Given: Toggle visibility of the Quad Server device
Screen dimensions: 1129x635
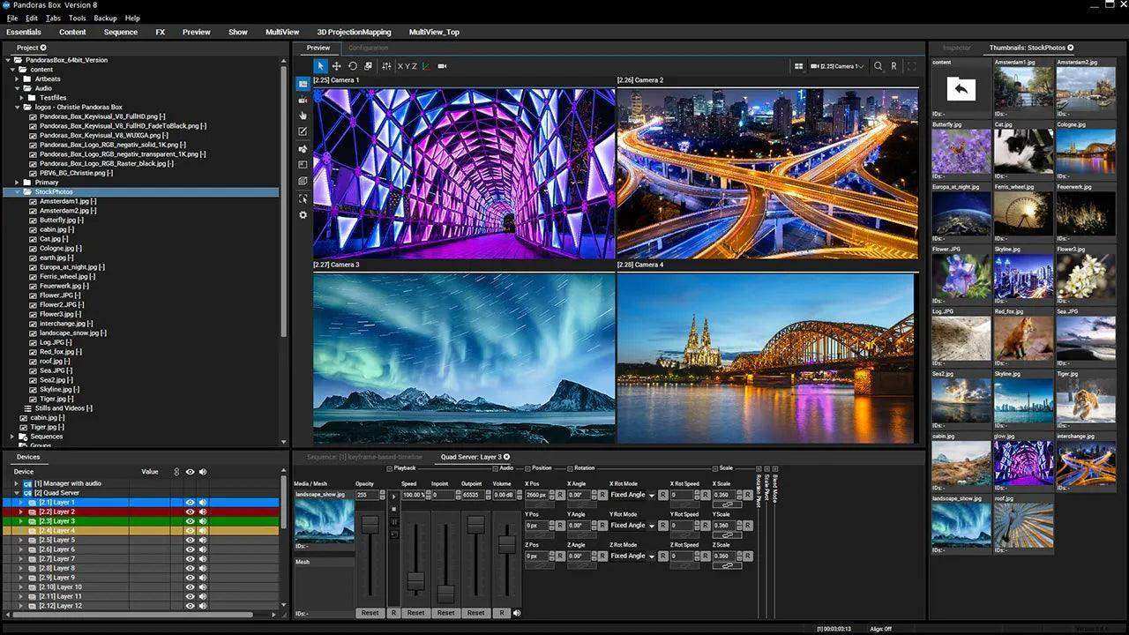Looking at the screenshot, I should (x=191, y=492).
